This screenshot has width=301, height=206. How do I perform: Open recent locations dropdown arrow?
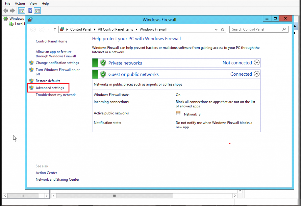click(49, 29)
